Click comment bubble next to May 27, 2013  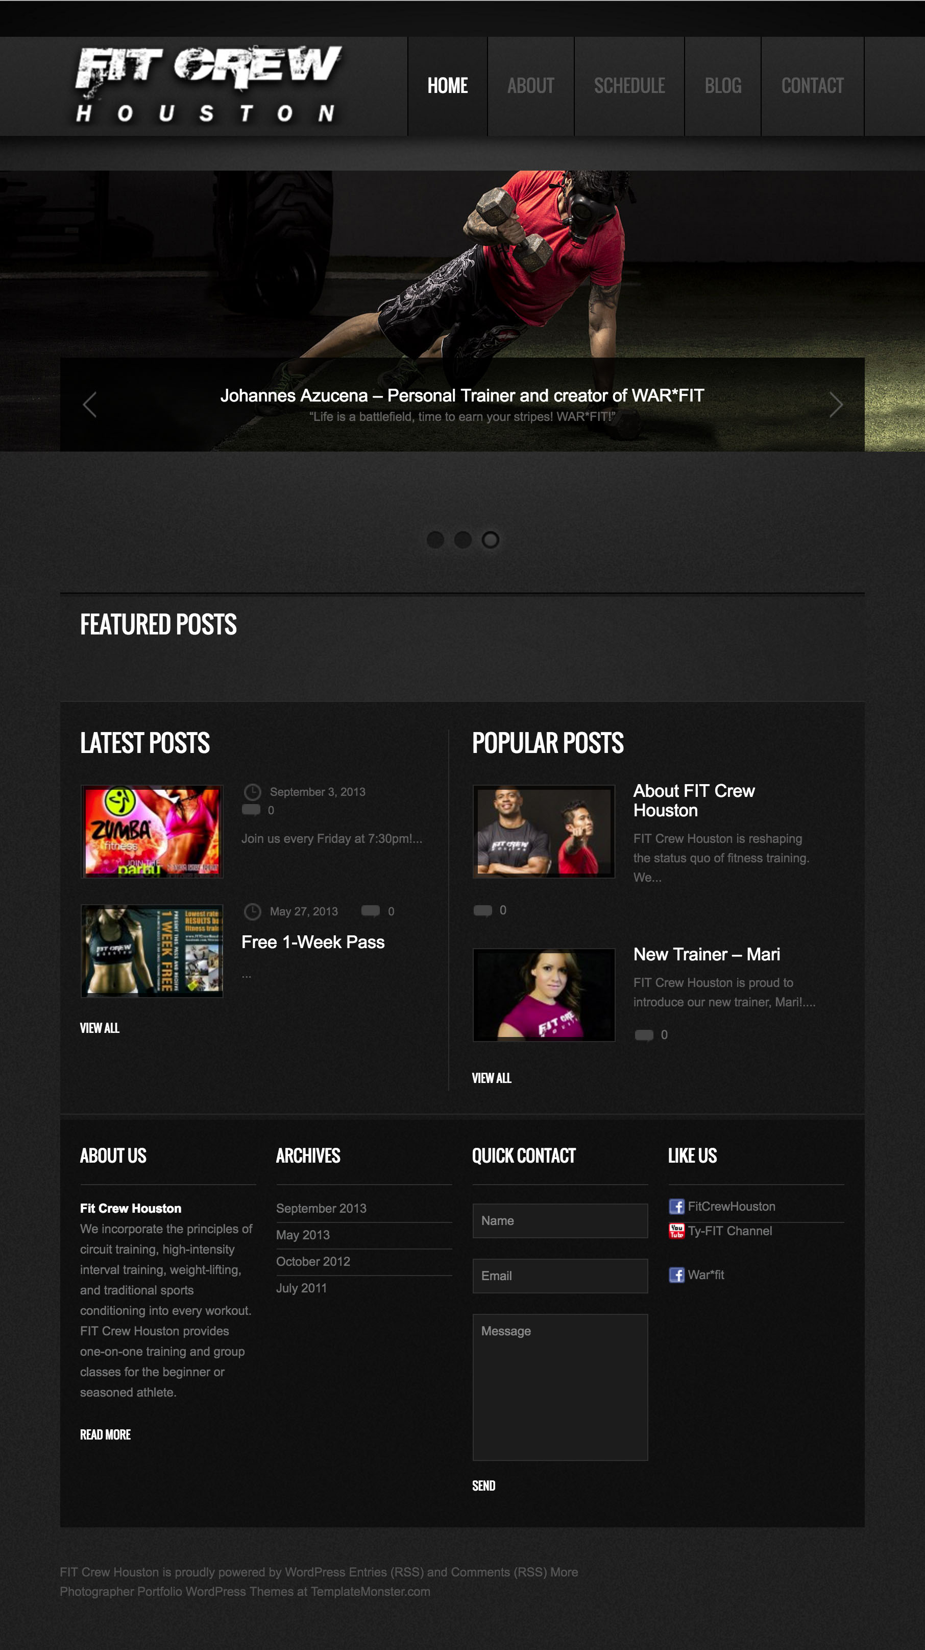tap(371, 911)
